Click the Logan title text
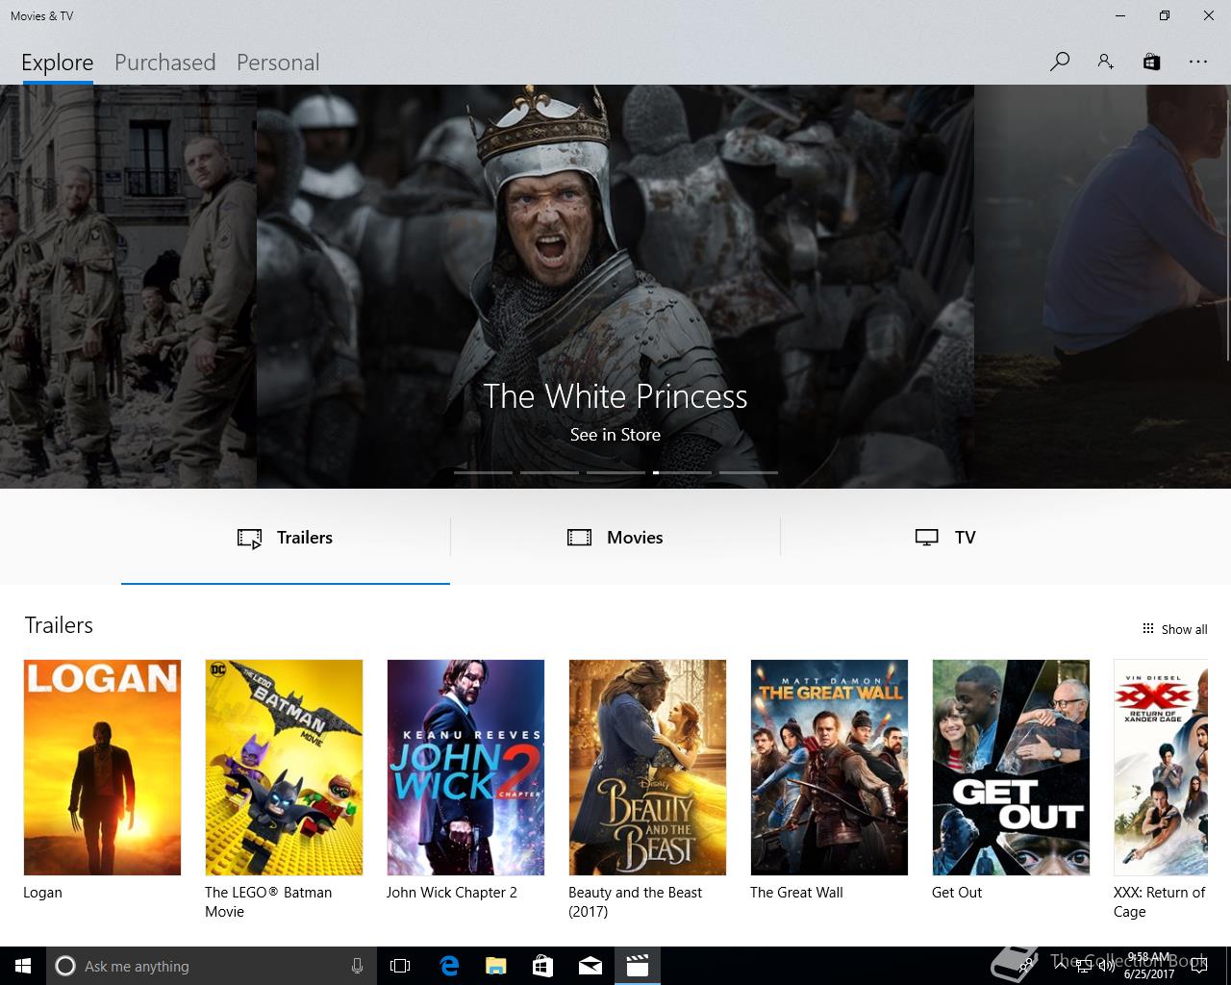 42,893
